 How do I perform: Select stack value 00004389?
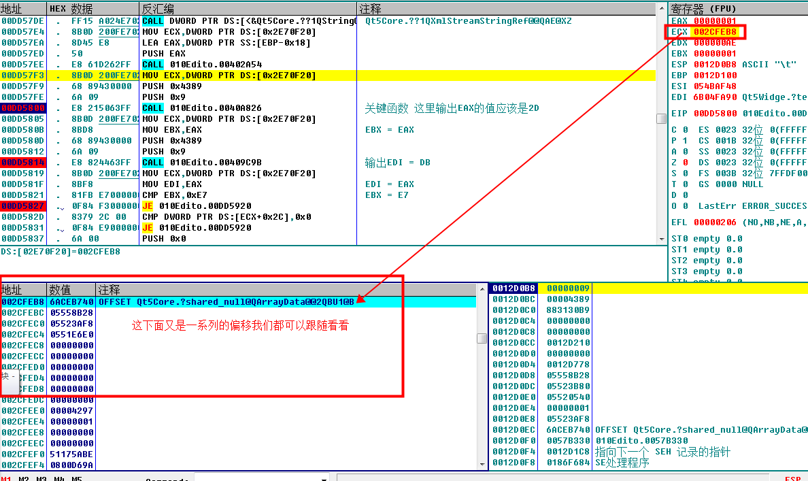tap(568, 299)
